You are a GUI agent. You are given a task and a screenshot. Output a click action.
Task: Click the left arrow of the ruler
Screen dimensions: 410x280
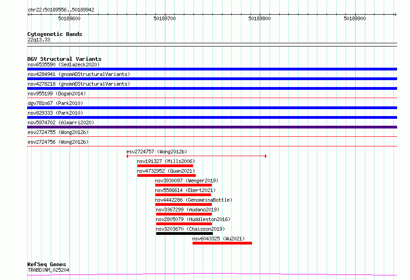tap(29, 15)
